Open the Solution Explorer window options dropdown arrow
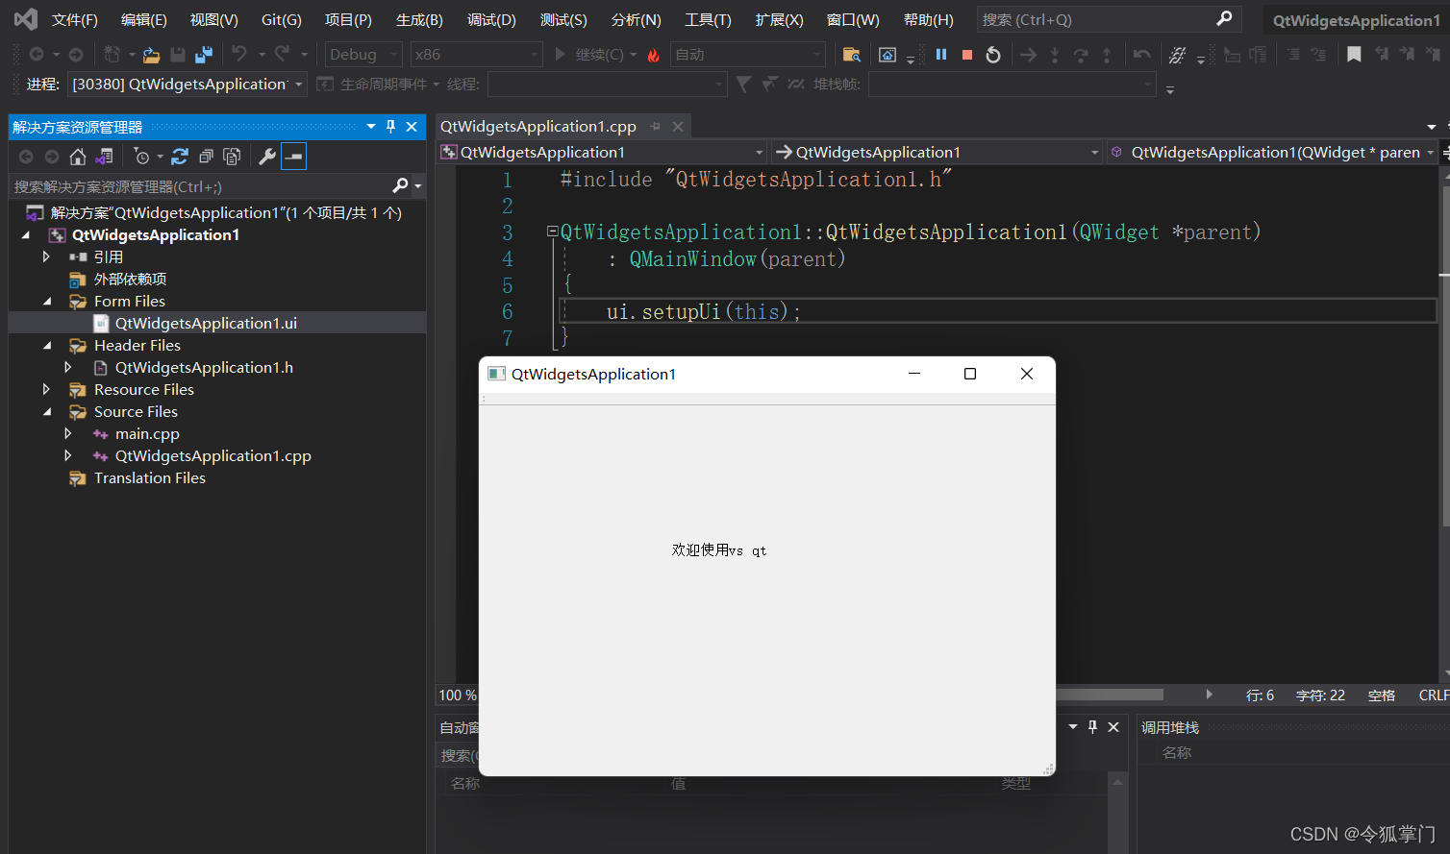The height and width of the screenshot is (854, 1450). point(371,127)
